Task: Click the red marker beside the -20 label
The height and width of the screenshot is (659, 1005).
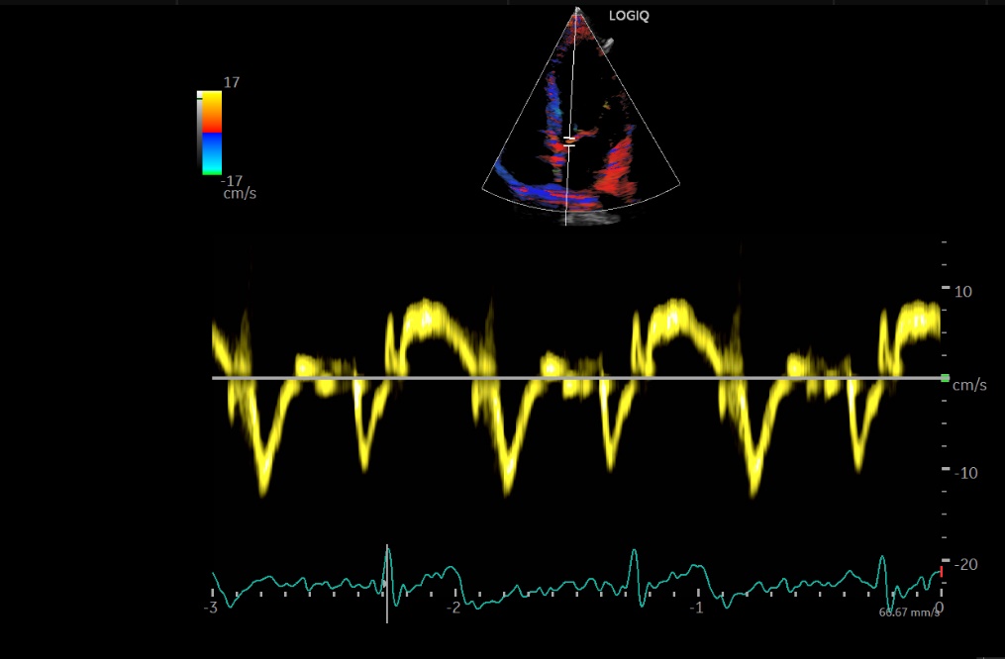Action: tap(942, 571)
